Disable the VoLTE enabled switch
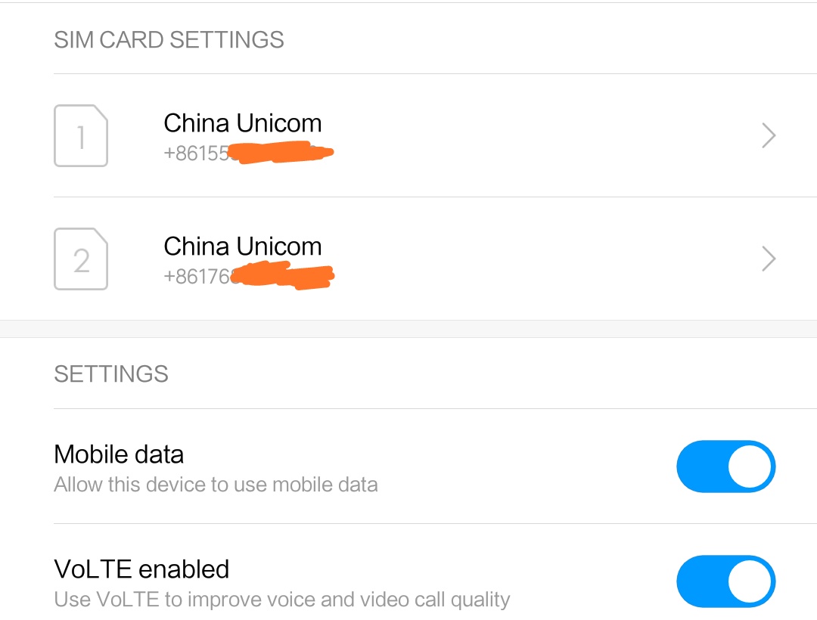Viewport: 817px width, 620px height. (x=725, y=581)
